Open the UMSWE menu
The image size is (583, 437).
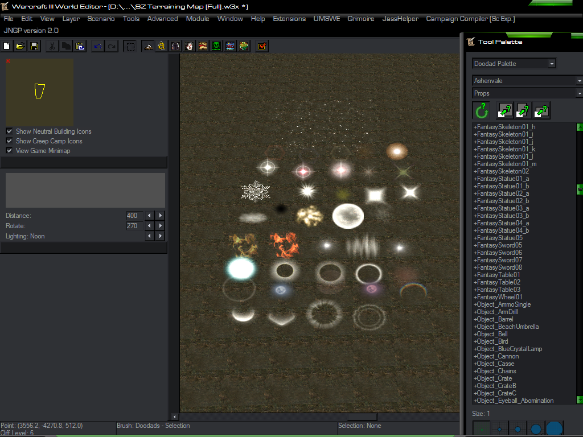(x=326, y=19)
